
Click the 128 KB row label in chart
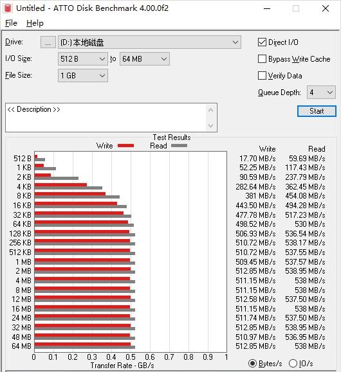click(20, 234)
